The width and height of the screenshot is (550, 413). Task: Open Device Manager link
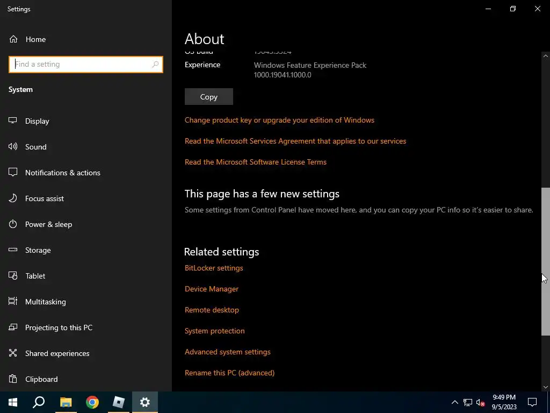[x=212, y=289]
